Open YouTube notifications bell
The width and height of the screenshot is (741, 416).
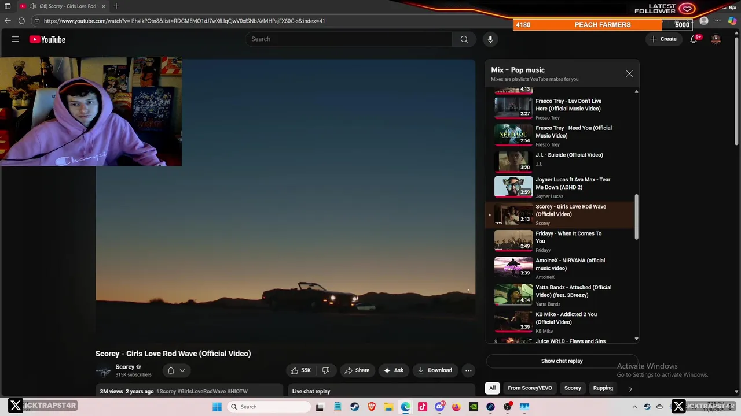coord(694,39)
